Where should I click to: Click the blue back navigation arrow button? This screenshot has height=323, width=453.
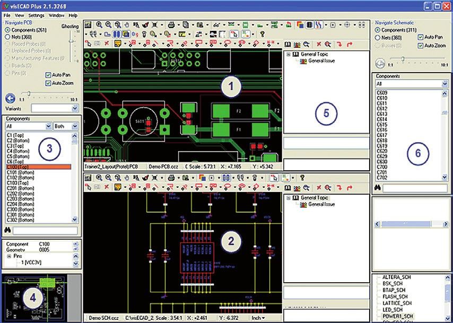[10, 98]
